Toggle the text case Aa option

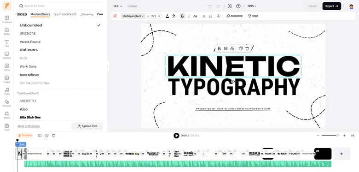coord(195,16)
